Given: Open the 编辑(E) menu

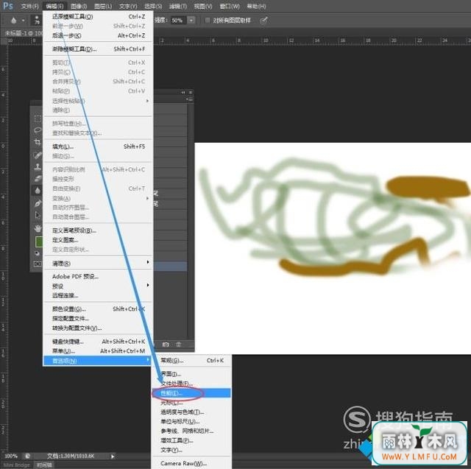Looking at the screenshot, I should (x=54, y=6).
